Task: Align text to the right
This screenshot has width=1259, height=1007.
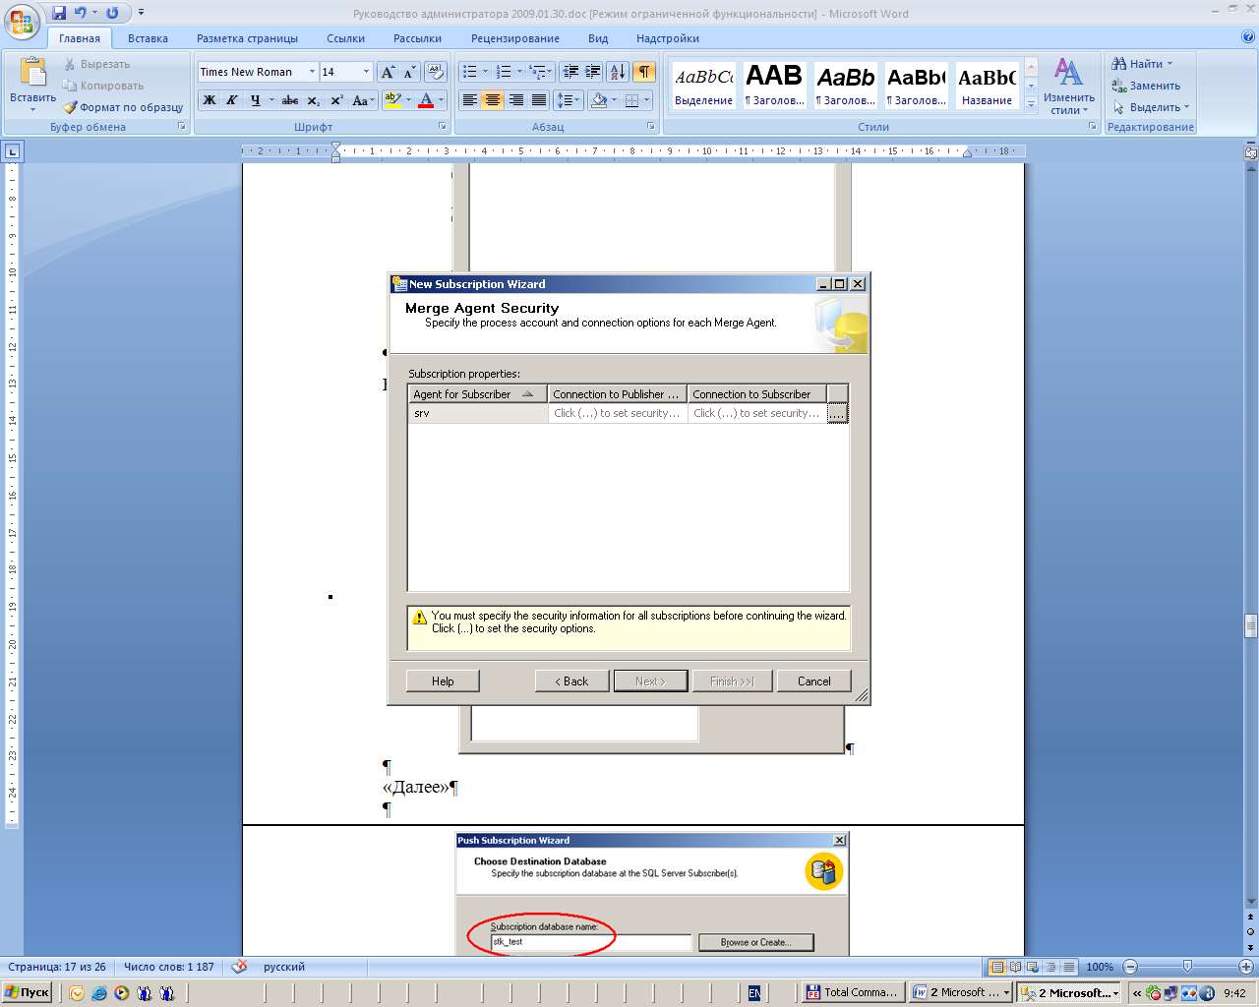Action: [516, 100]
